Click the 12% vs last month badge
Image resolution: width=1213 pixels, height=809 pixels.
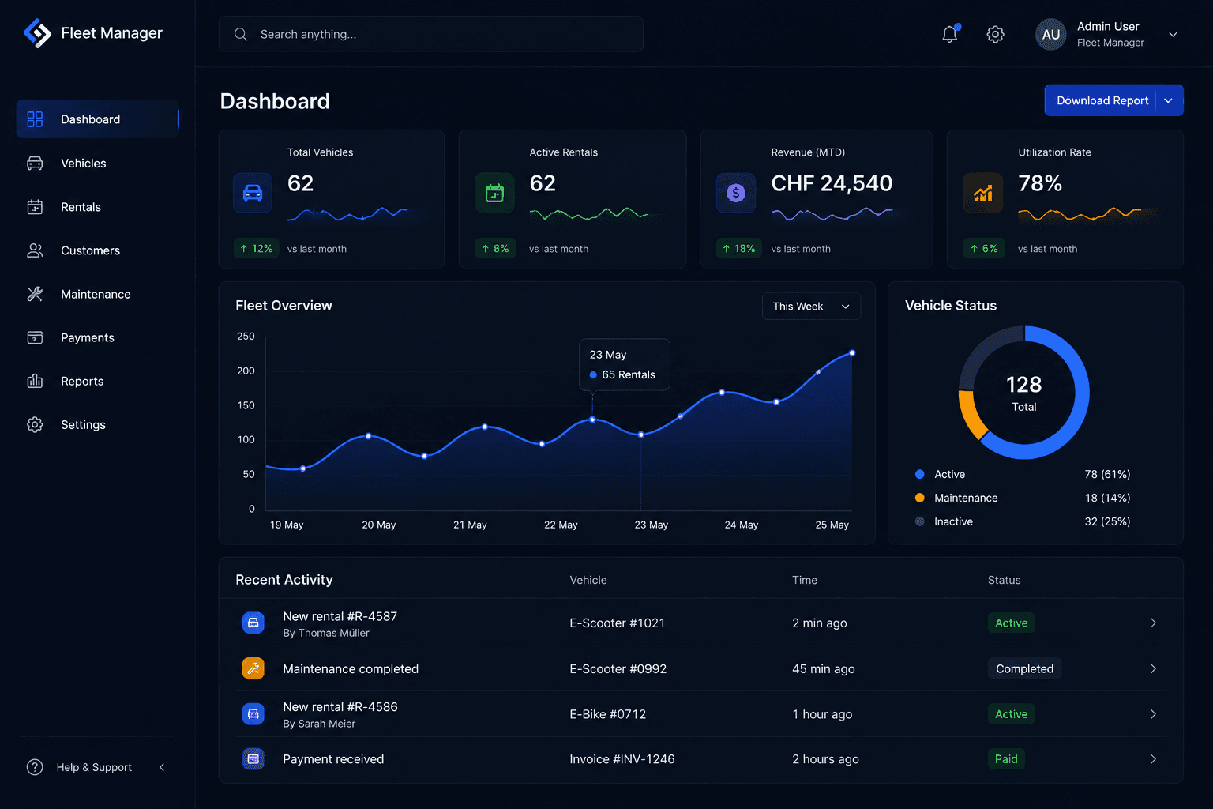(256, 248)
